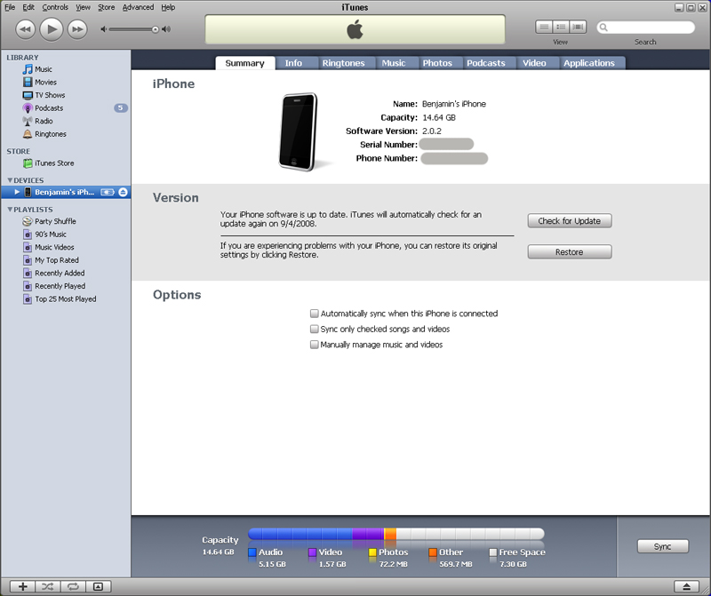Open the Controls menu
The image size is (711, 596).
click(x=55, y=7)
